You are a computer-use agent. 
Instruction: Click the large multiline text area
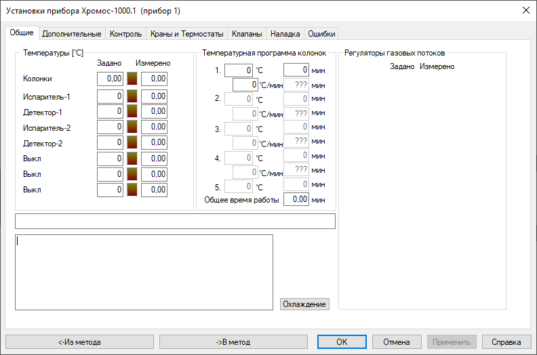[x=144, y=272]
